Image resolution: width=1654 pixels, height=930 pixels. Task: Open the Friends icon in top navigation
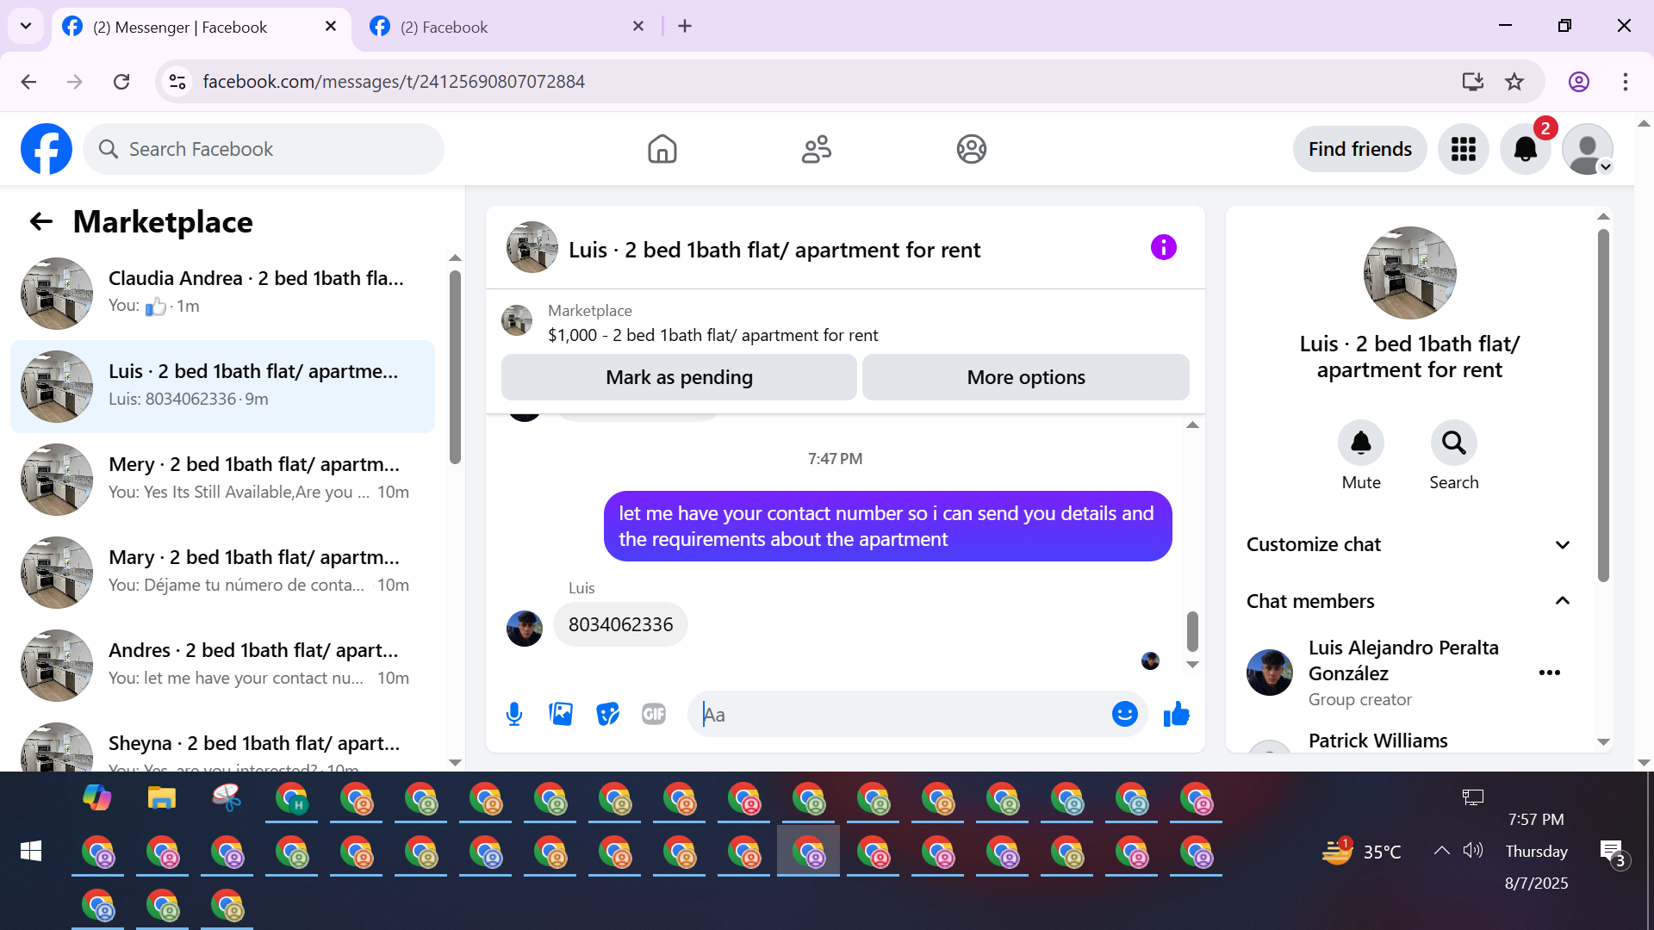817,149
